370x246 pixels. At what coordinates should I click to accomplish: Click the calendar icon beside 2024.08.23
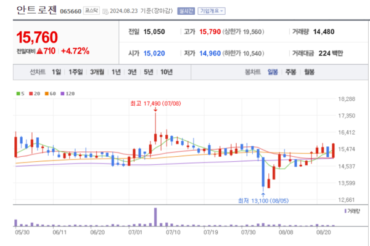105,11
